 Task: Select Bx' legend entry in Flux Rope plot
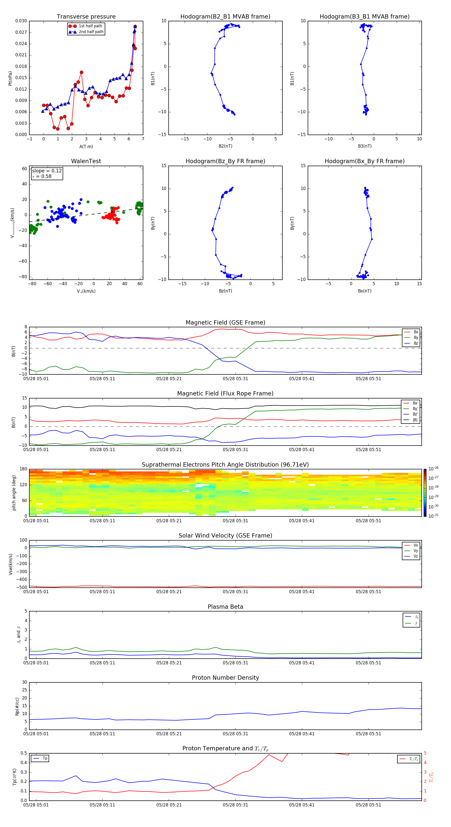[x=411, y=403]
